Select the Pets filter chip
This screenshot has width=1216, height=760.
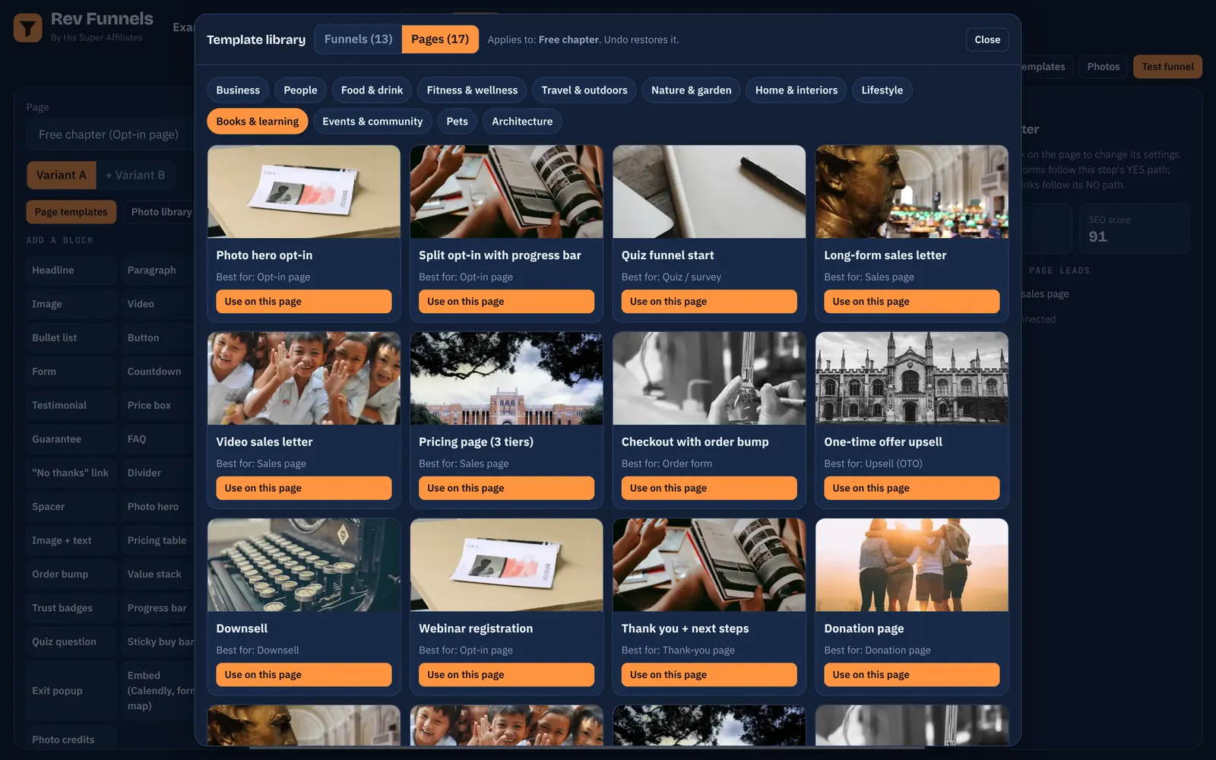point(457,122)
